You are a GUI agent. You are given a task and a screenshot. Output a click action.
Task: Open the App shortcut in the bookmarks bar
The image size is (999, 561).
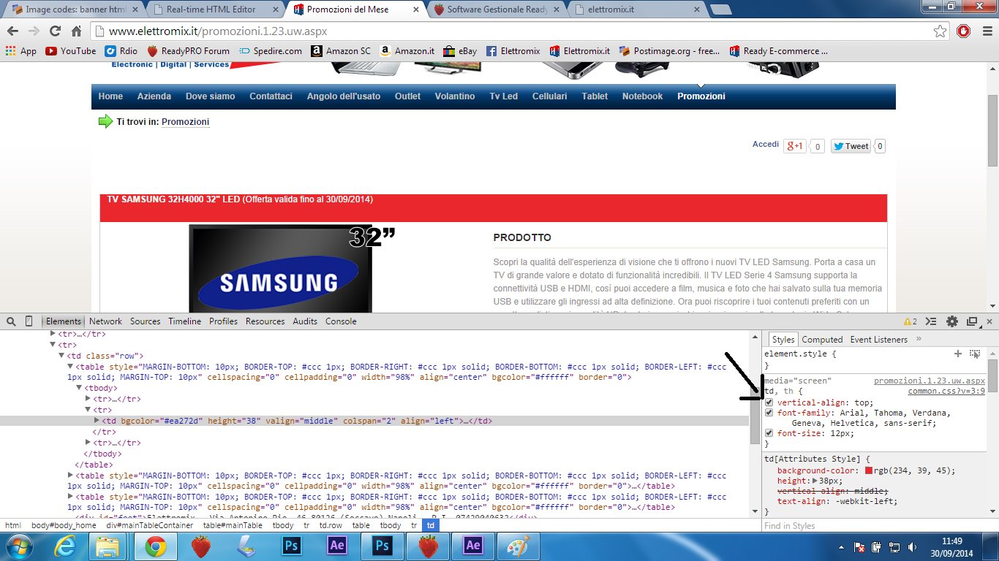[20, 51]
